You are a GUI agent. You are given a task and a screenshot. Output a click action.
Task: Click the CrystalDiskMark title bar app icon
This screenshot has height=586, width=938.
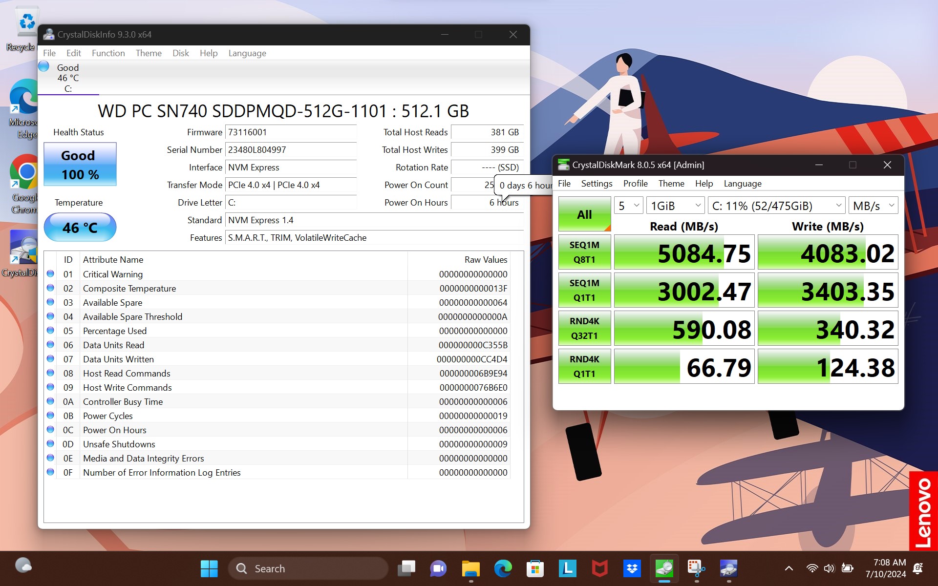[x=564, y=165]
